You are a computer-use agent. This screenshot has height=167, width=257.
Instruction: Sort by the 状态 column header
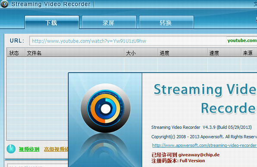(x=16, y=53)
